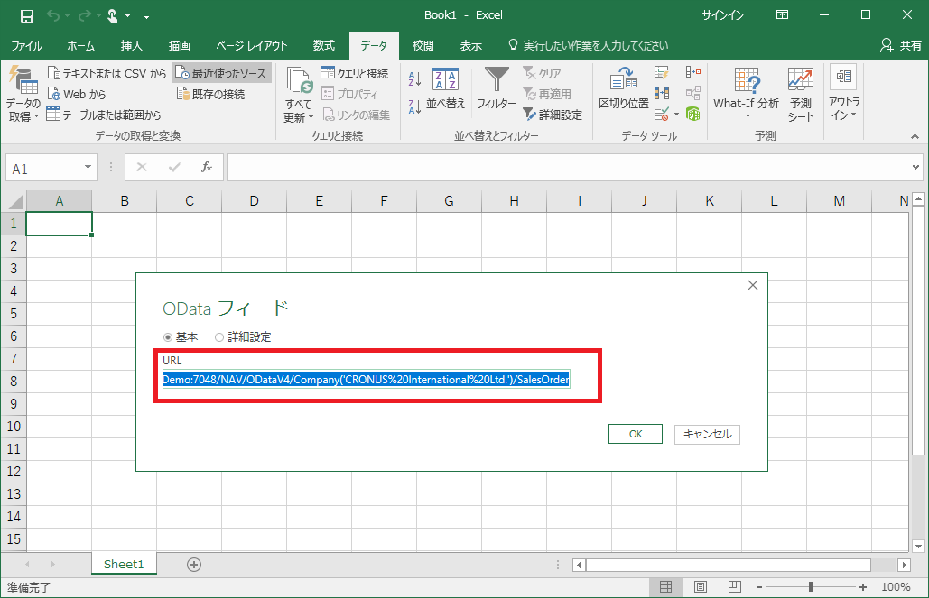Select the 基本 radio option

(168, 337)
